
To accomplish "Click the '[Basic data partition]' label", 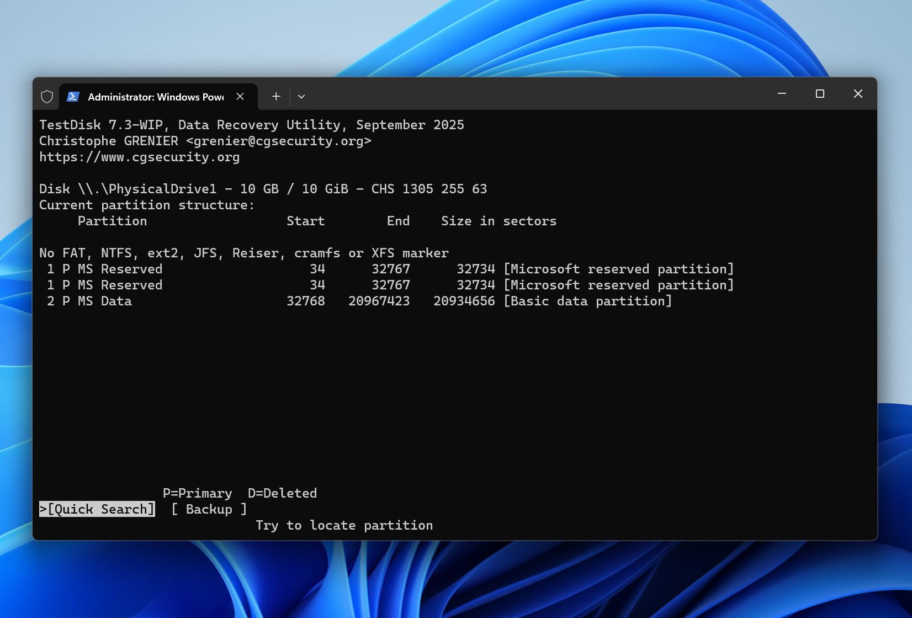I will point(588,301).
